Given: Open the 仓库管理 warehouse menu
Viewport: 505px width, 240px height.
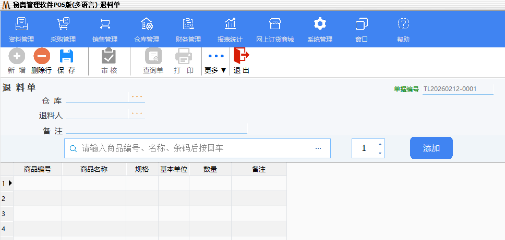Looking at the screenshot, I should tap(147, 30).
